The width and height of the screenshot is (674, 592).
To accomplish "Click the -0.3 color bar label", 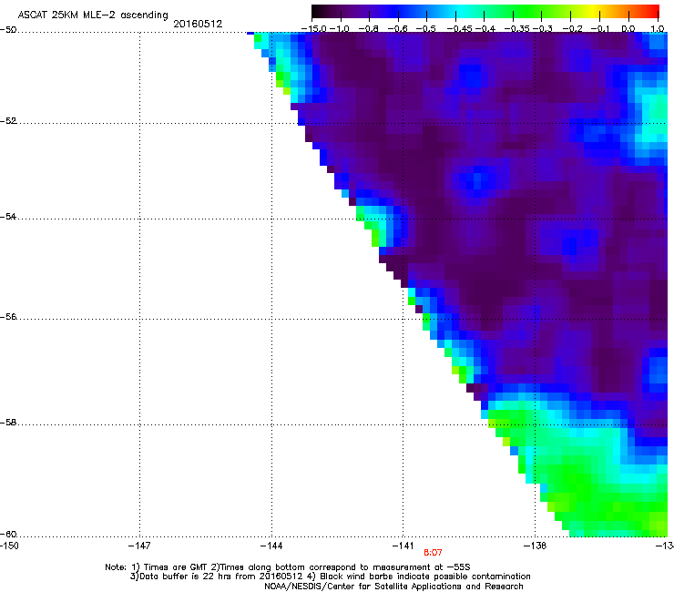I will tap(543, 29).
